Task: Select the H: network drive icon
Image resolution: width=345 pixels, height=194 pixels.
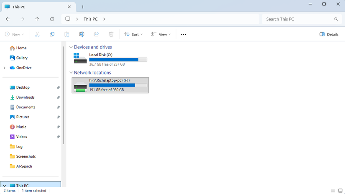Action: coord(80,87)
